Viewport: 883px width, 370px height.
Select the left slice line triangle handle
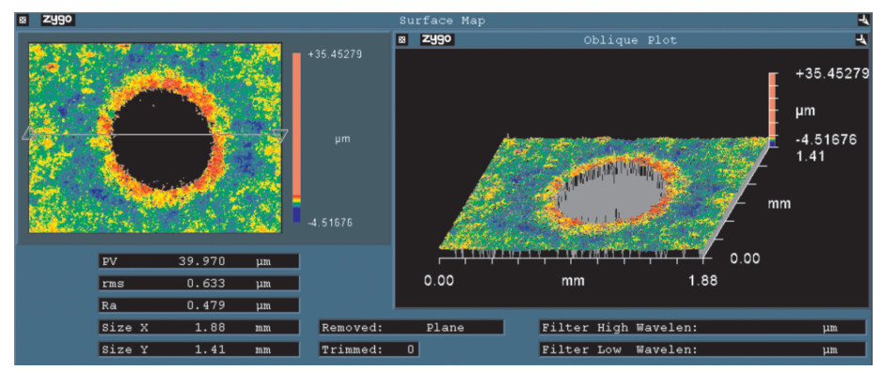(29, 135)
